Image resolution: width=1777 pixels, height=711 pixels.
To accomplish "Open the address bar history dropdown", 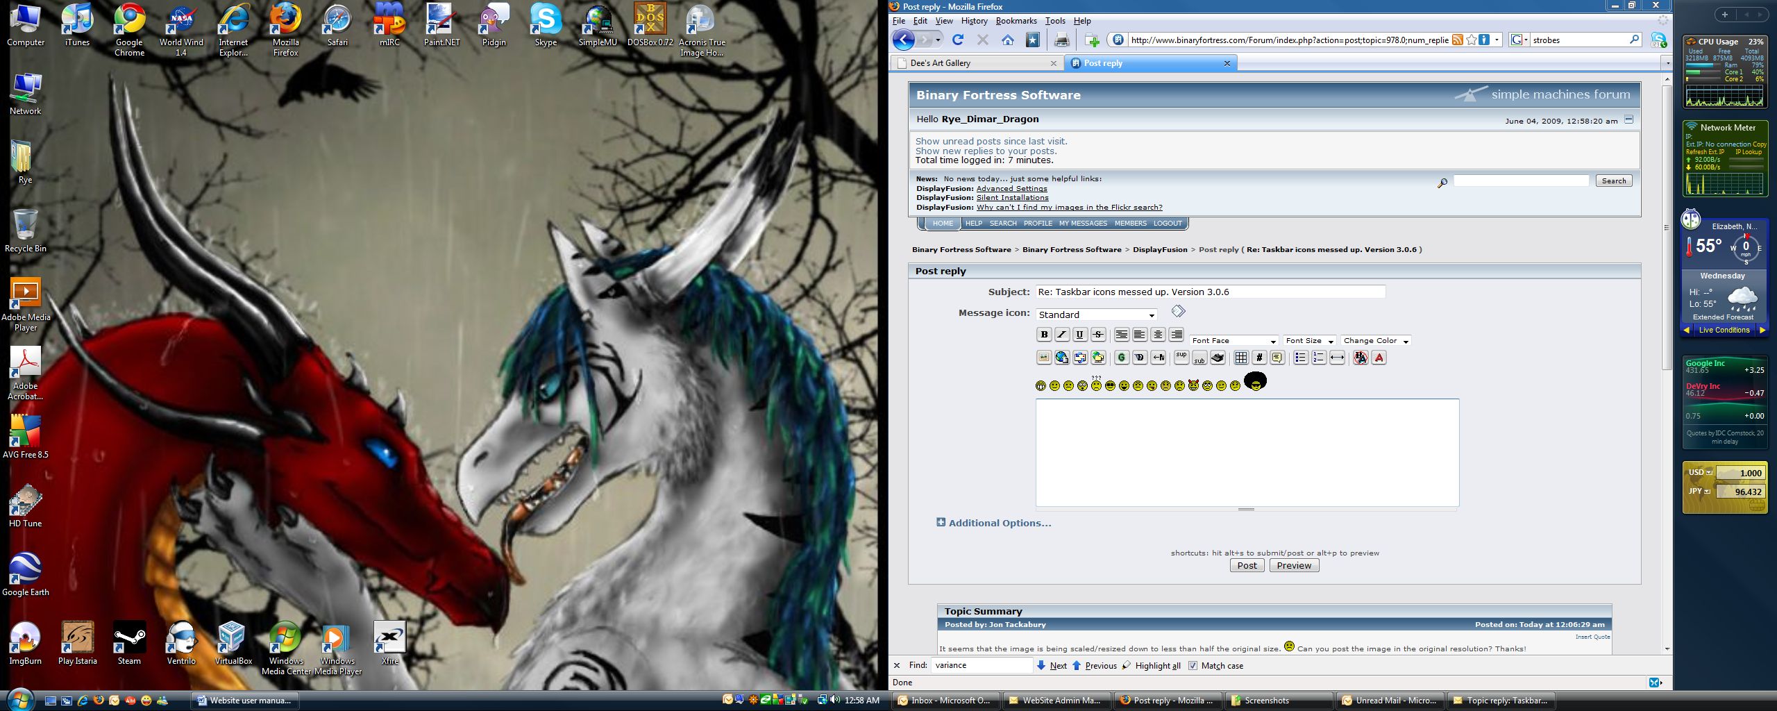I will coord(1497,40).
